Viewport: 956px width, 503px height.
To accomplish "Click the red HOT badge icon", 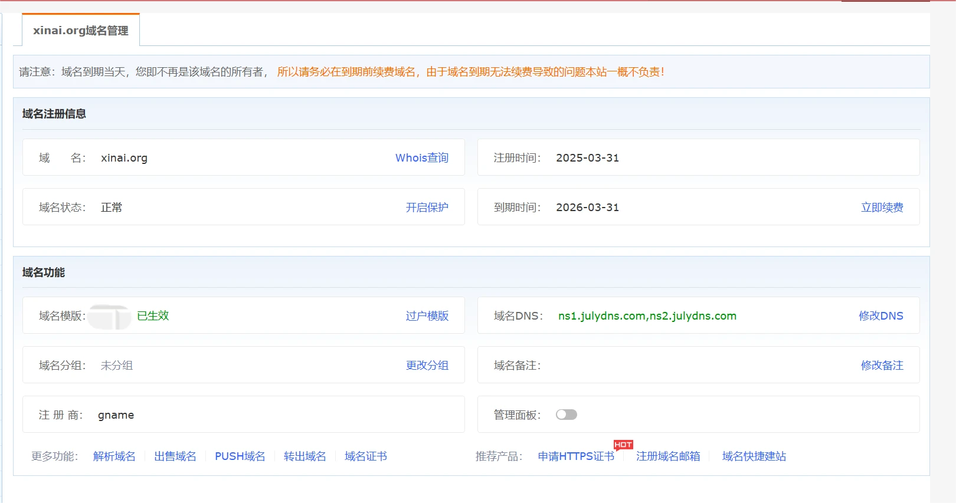I will 623,445.
